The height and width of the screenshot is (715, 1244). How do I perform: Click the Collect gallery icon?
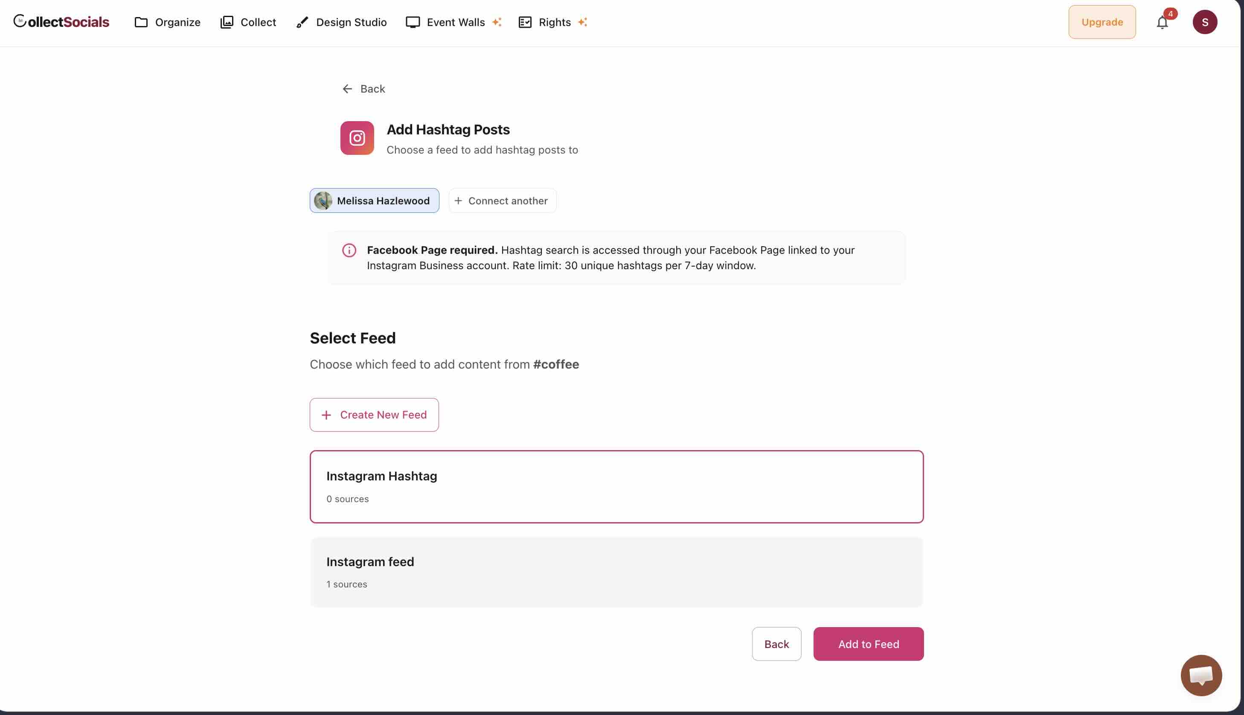pyautogui.click(x=227, y=22)
